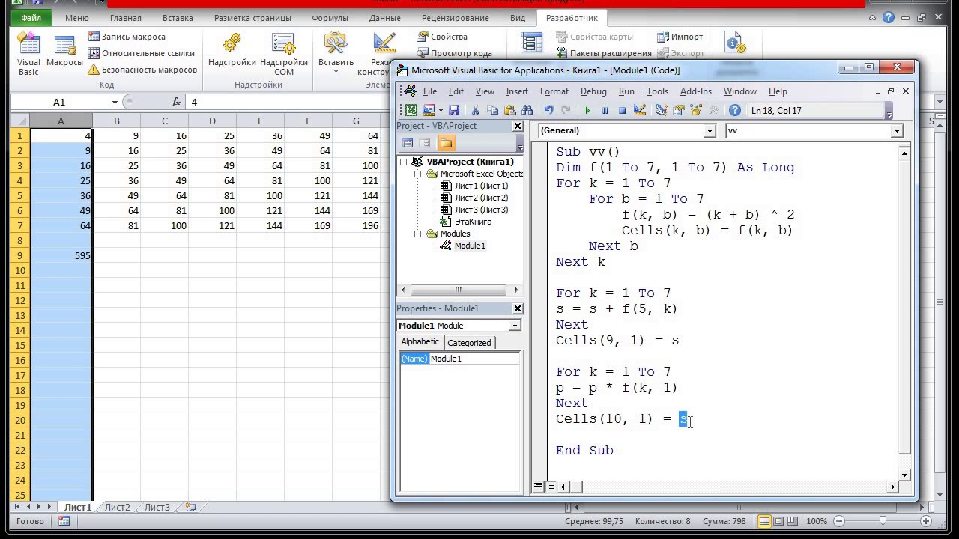Click Свойства in the ribbon

coord(442,37)
